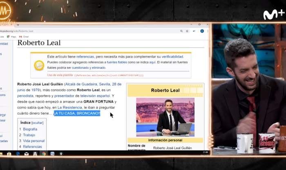Screen dimensions: 286x170
Task: Open the blue profile avatar in Chrome
Action: [x=202, y=31]
